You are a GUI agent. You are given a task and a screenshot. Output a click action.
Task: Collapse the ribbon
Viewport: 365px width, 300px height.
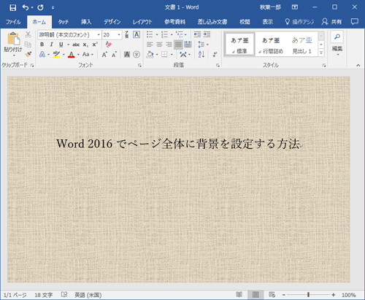(358, 65)
